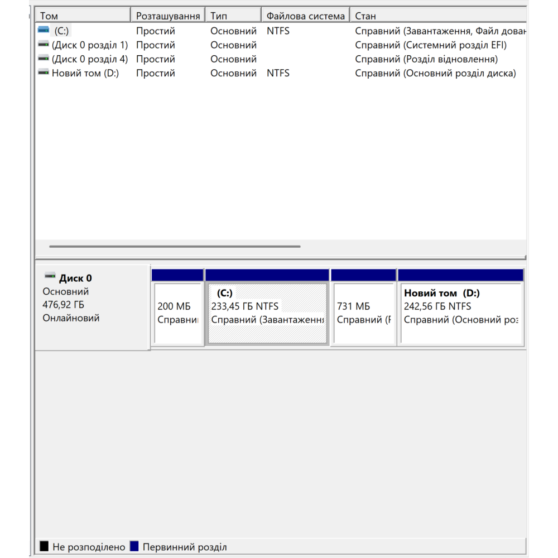Click the blue primary partition legend swatch

pyautogui.click(x=134, y=546)
